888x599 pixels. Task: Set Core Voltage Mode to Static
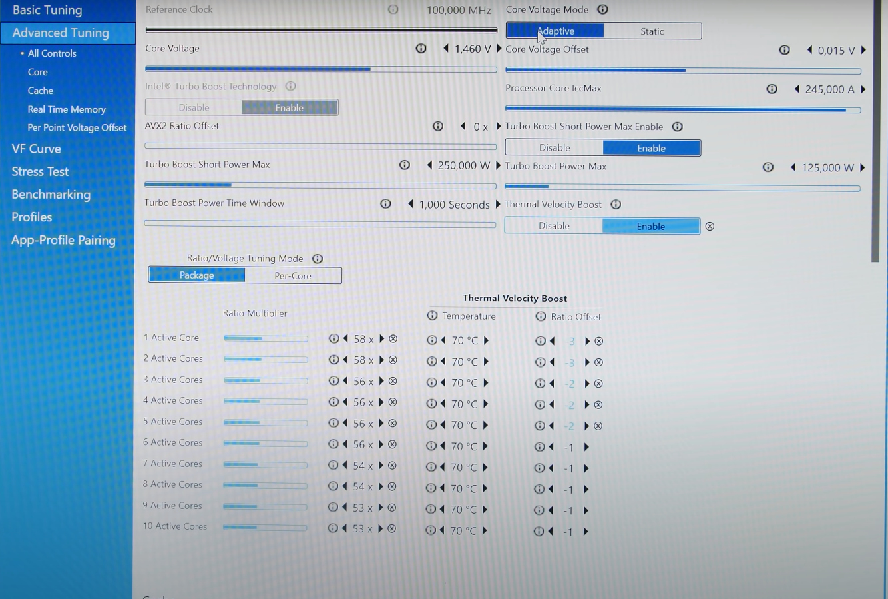[x=652, y=31]
